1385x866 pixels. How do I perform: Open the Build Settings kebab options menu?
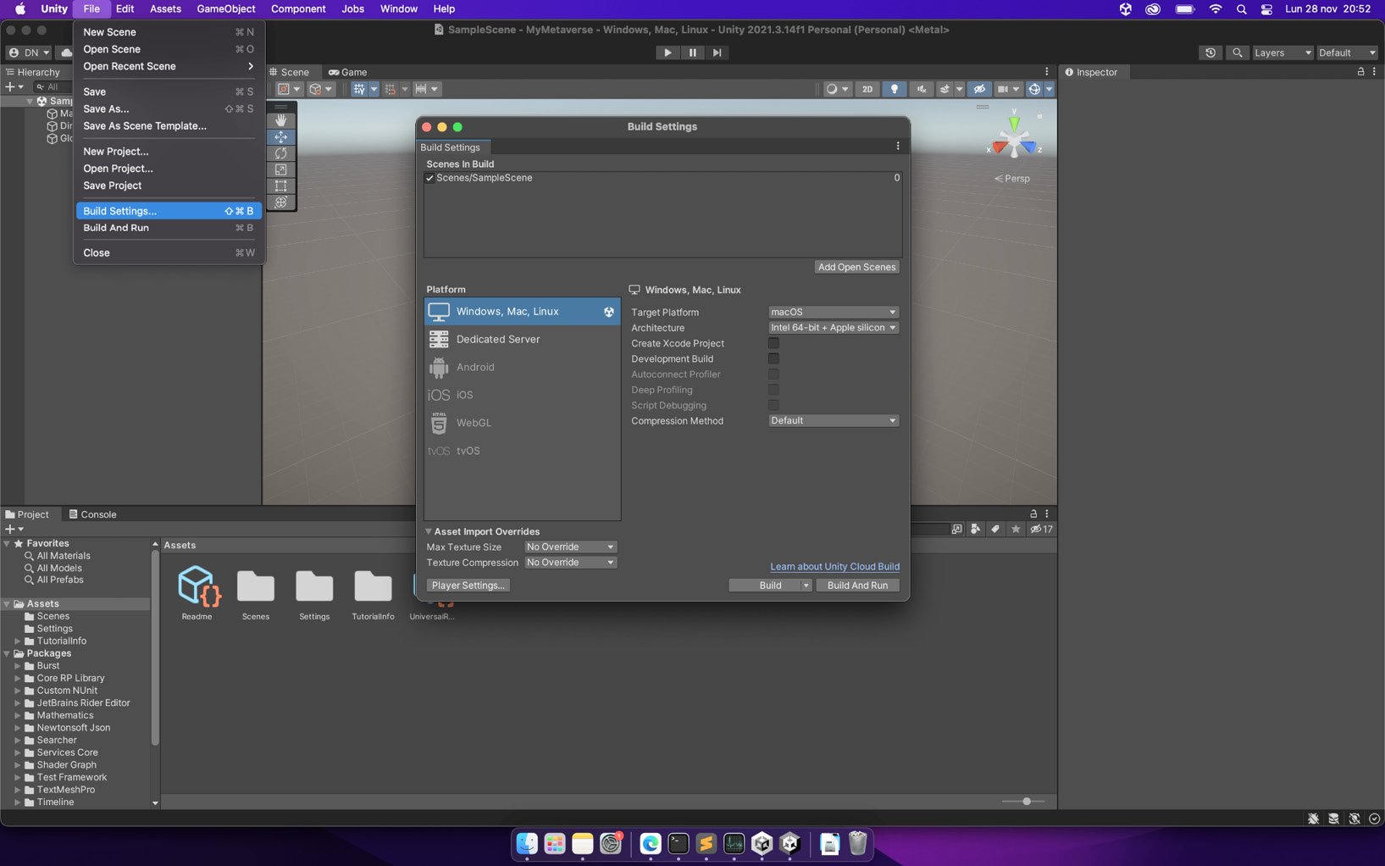898,147
